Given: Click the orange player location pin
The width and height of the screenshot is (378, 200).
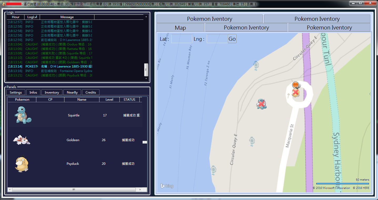Looking at the screenshot, I should click(x=295, y=85).
